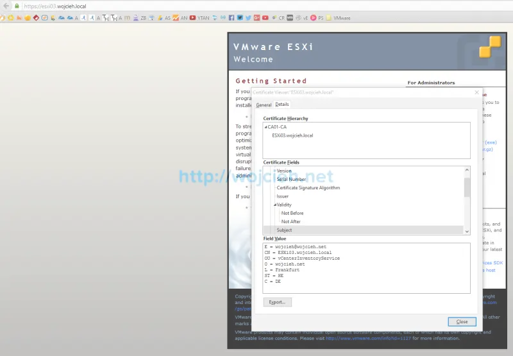Click the L = Frankfurt line
Image resolution: width=513 pixels, height=356 pixels.
point(282,270)
